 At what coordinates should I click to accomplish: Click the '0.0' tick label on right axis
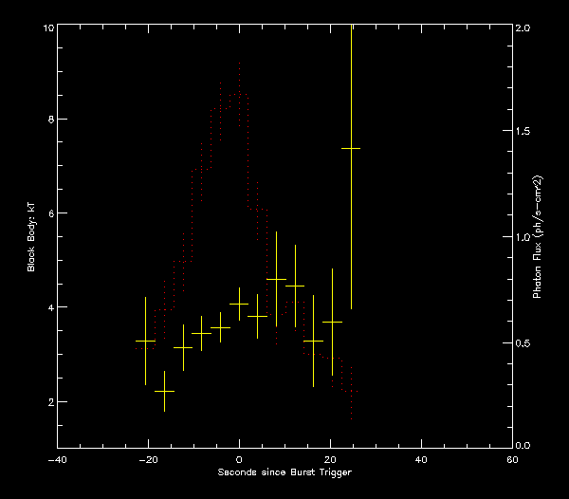click(x=524, y=445)
